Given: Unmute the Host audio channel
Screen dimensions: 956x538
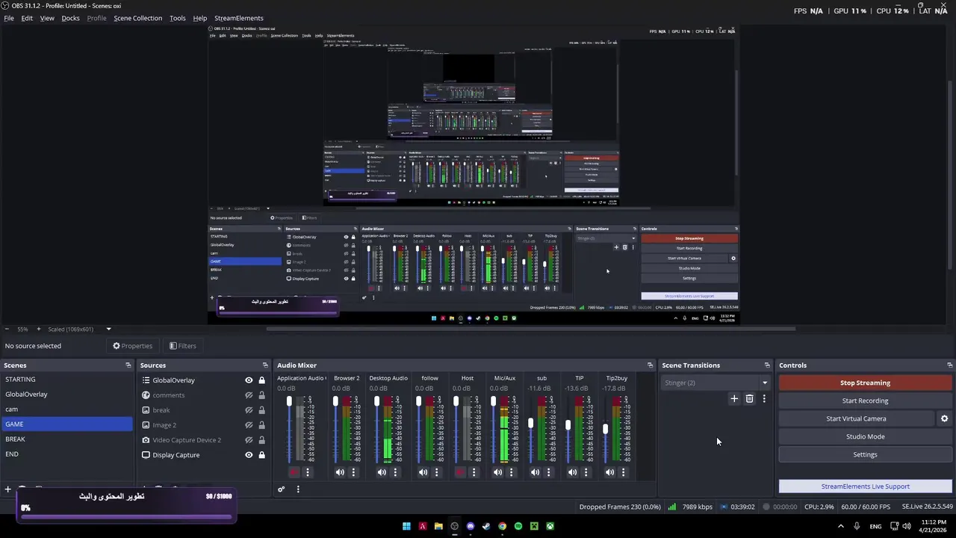Looking at the screenshot, I should 460,472.
